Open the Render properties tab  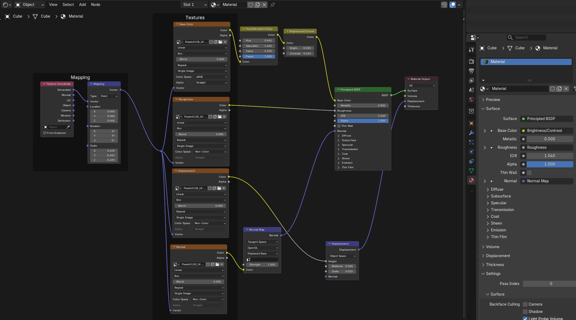tap(471, 61)
